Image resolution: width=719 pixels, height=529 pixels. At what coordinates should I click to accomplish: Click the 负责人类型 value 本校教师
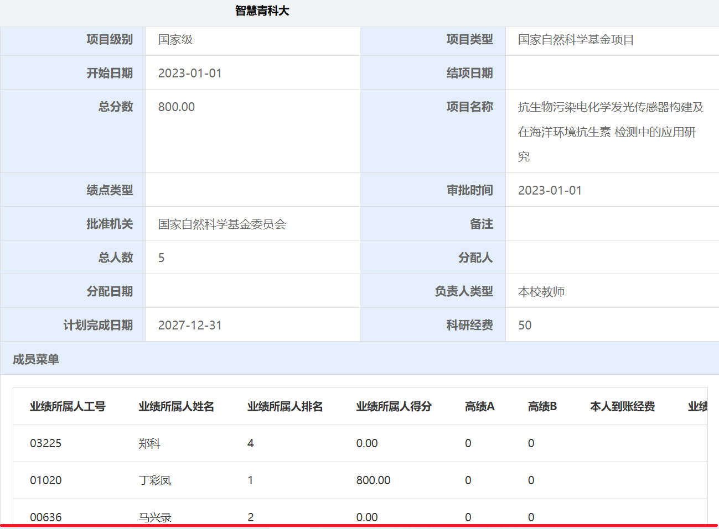point(541,292)
